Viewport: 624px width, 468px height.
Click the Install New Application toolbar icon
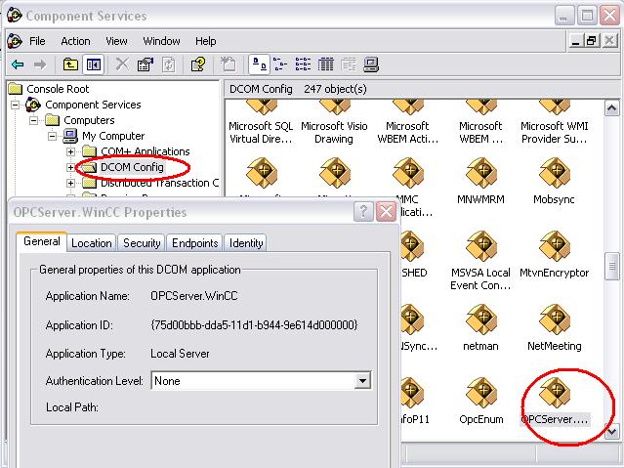coord(229,64)
